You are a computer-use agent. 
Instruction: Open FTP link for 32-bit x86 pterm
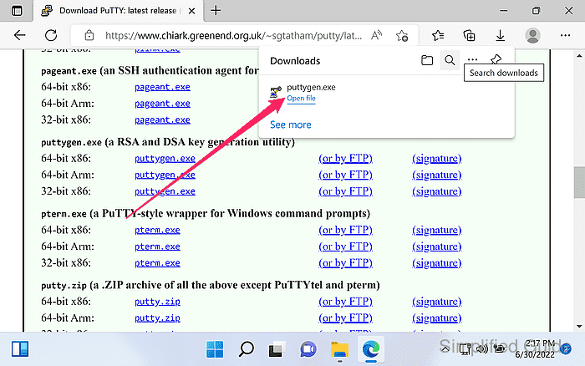pos(345,263)
